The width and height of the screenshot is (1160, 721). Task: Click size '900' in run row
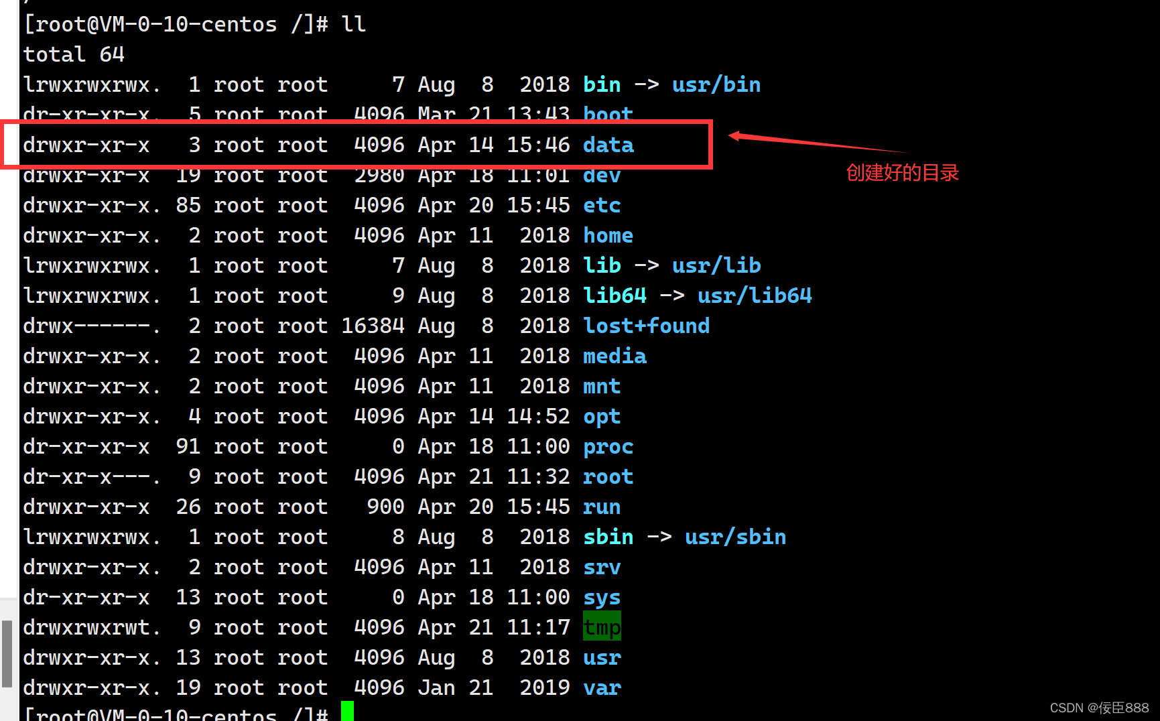click(x=385, y=507)
